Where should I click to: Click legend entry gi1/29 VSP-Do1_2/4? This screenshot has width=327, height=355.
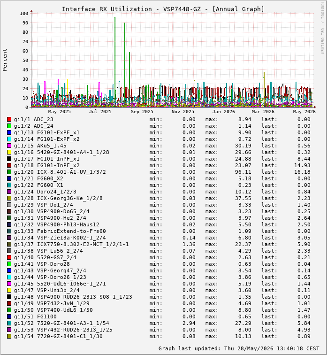point(44,205)
